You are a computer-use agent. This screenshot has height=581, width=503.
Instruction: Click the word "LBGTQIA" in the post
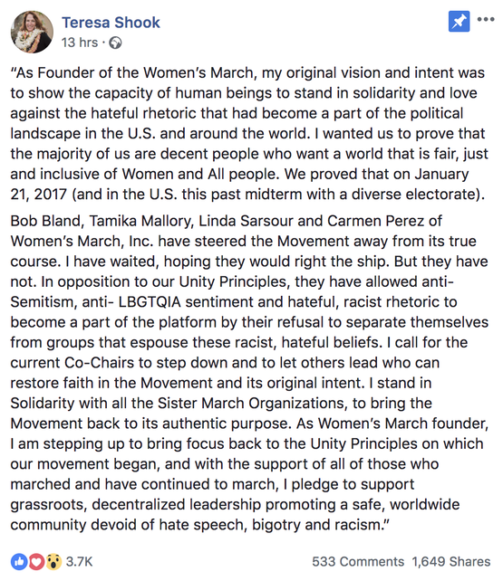coord(150,302)
